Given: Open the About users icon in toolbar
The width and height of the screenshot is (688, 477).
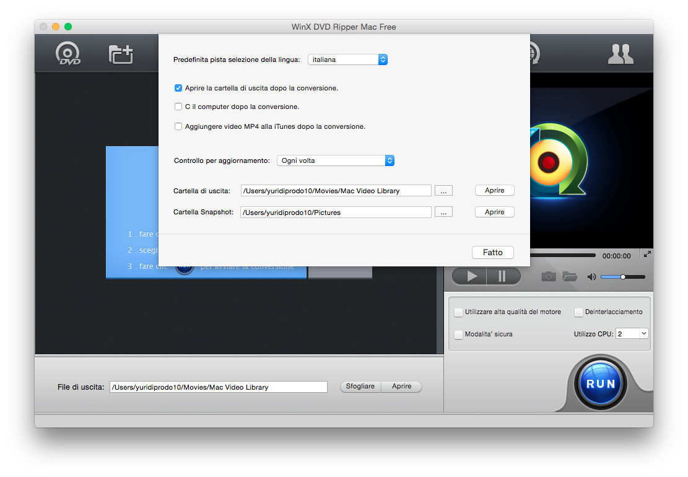Looking at the screenshot, I should pyautogui.click(x=620, y=54).
